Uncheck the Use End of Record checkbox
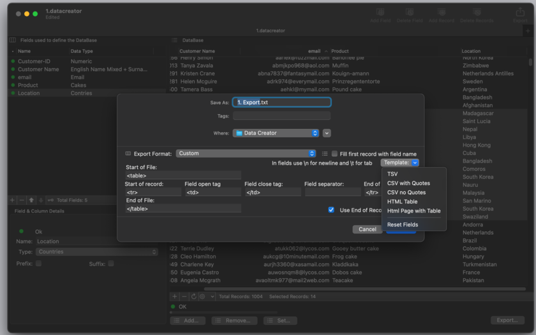The image size is (536, 335). (331, 210)
